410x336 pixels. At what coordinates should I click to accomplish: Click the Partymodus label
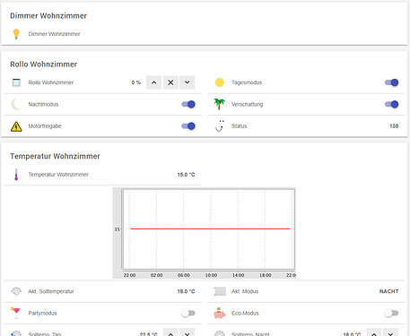(42, 313)
